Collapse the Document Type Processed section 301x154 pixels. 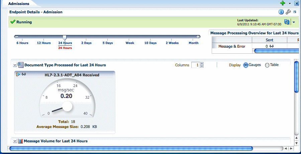(15, 65)
